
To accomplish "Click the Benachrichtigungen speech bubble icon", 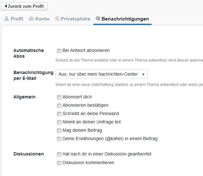I will [x=98, y=19].
